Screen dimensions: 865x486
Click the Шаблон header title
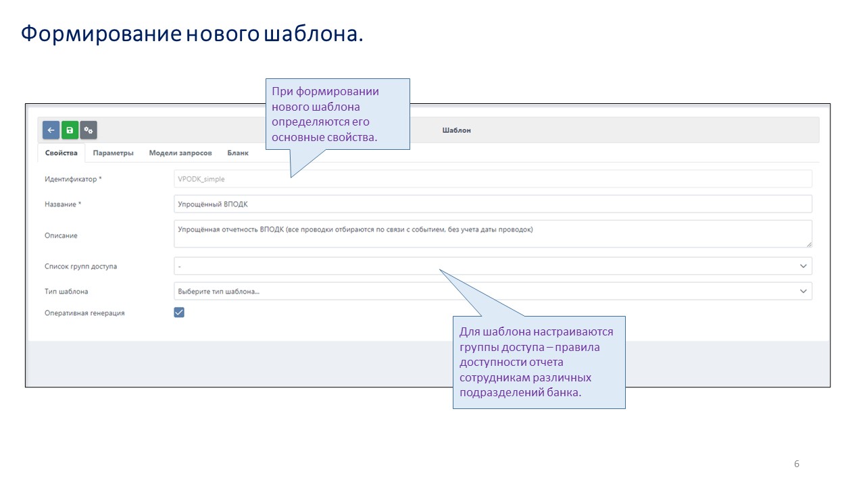[457, 130]
